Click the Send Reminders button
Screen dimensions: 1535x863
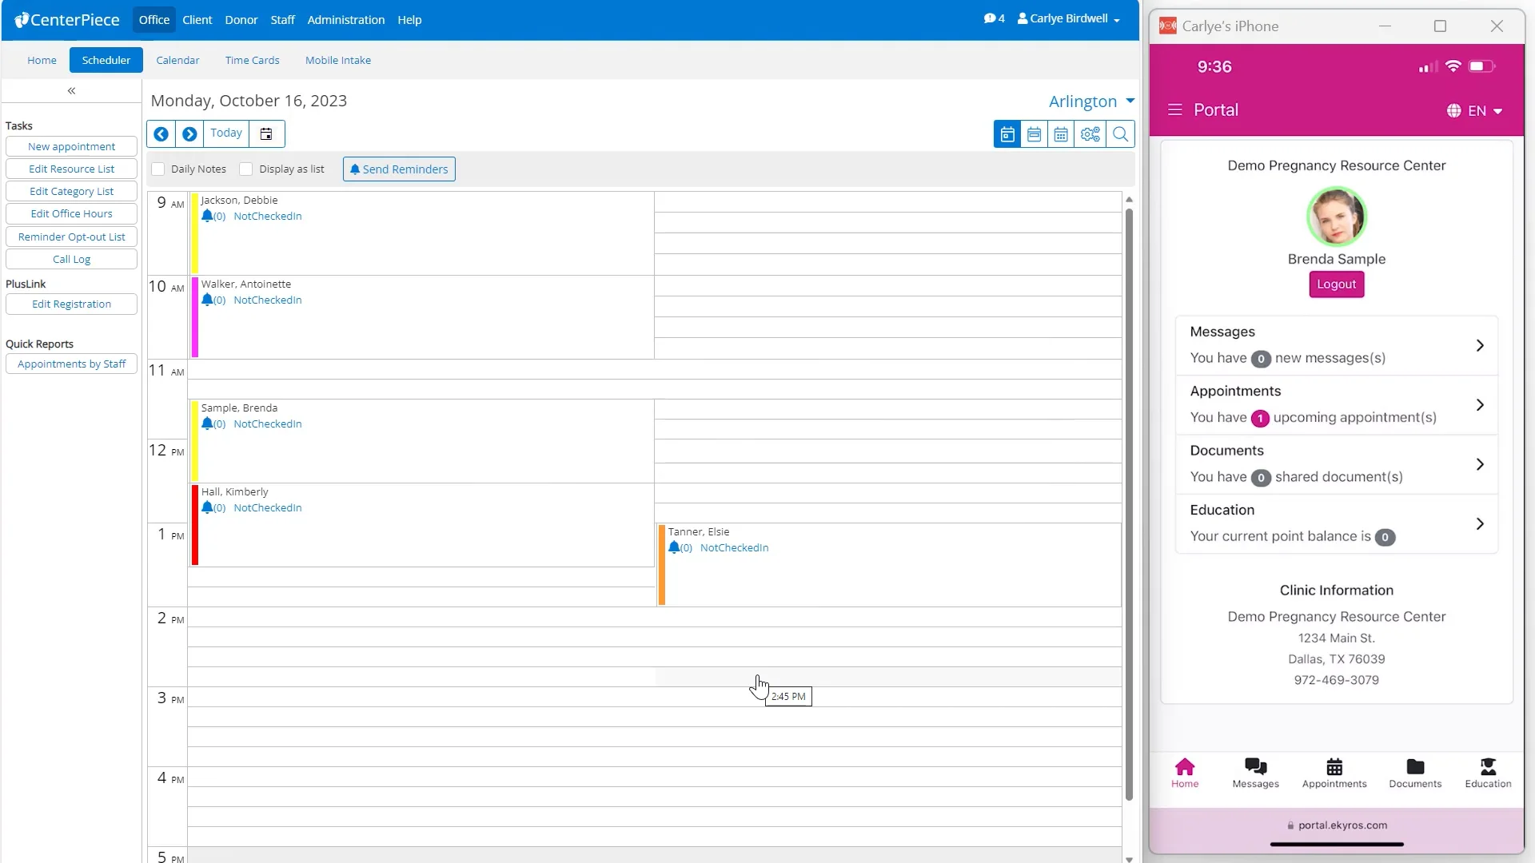[x=399, y=169]
